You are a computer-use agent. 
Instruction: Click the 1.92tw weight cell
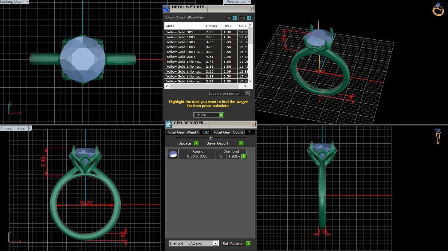coord(234,156)
